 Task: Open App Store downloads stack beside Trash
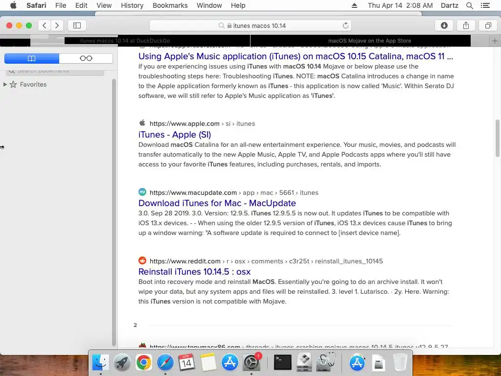357,363
